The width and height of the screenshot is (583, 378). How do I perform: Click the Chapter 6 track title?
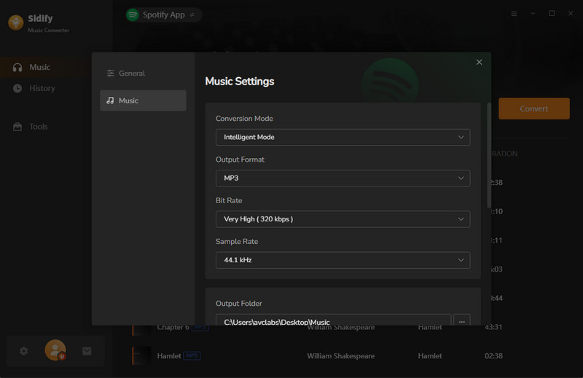pos(173,328)
